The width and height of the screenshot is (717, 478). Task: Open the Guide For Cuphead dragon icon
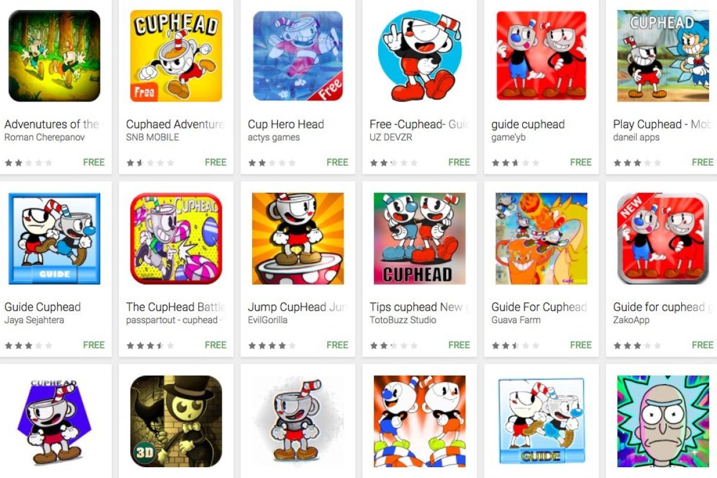pos(541,238)
